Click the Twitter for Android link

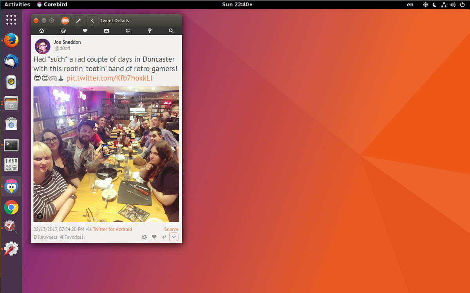coord(112,229)
